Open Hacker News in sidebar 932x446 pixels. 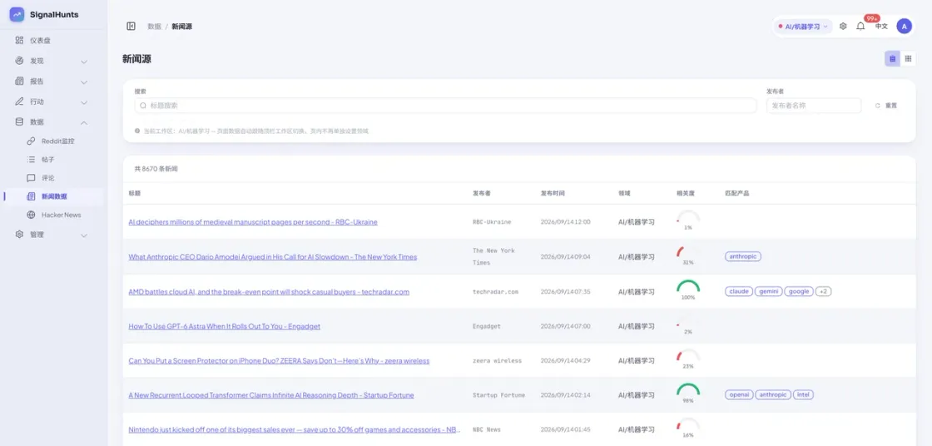tap(62, 215)
